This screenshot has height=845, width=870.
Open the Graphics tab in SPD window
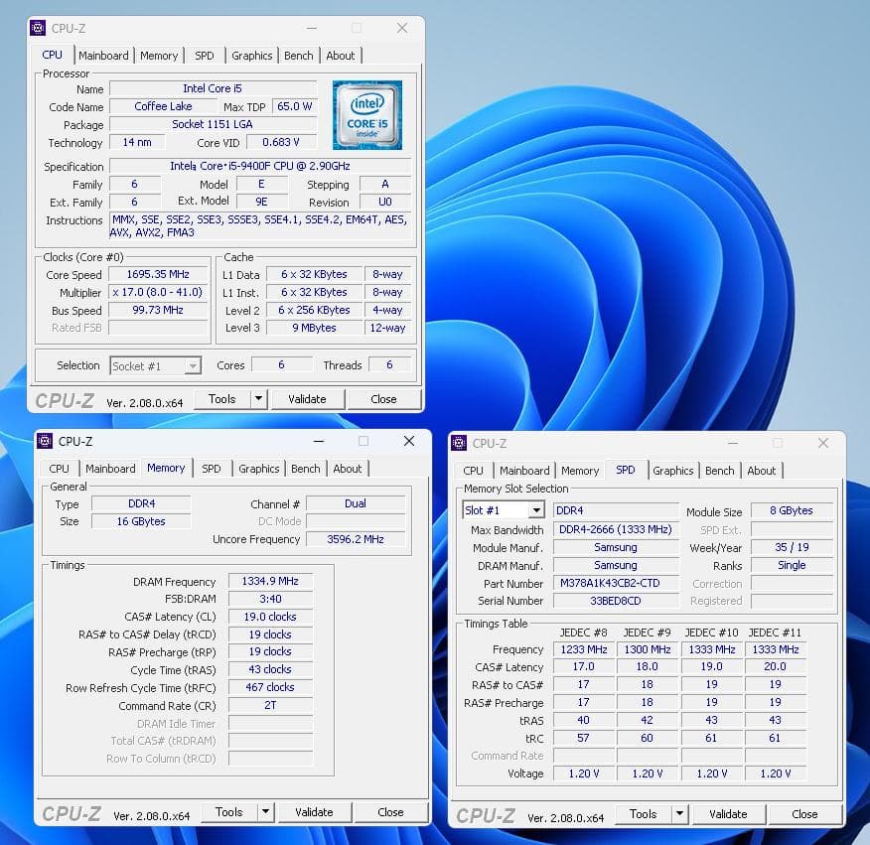pos(673,471)
